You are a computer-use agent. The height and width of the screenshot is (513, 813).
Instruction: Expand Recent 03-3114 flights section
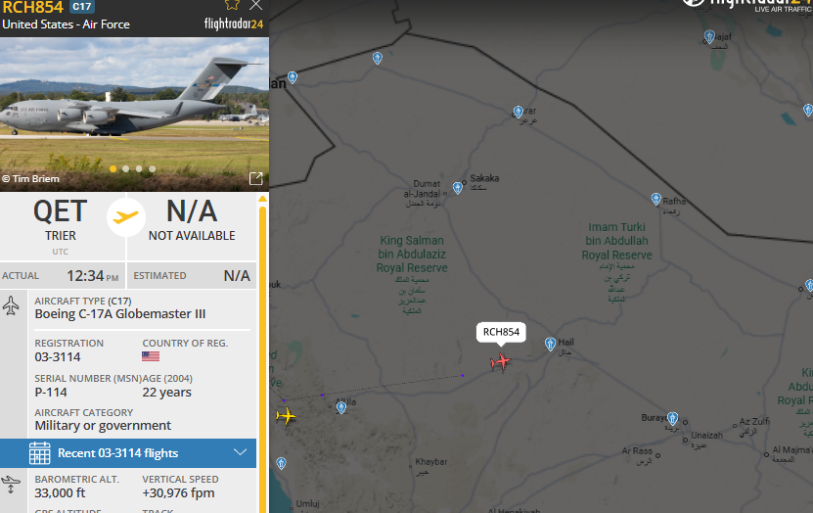coord(128,453)
